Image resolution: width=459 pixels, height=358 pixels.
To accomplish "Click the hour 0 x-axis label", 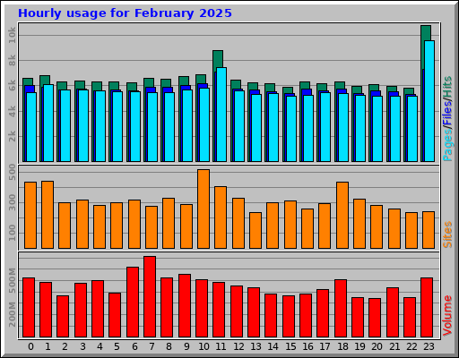I will (30, 346).
